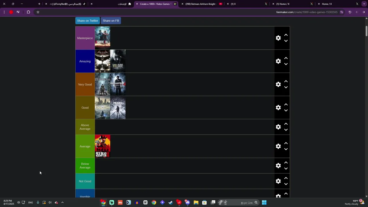Move Above Average row up
Image resolution: width=368 pixels, height=207 pixels.
286,124
